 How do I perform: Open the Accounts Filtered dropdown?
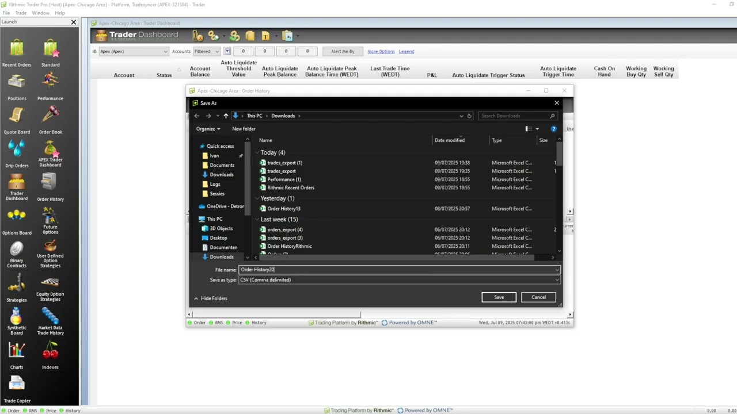click(207, 51)
